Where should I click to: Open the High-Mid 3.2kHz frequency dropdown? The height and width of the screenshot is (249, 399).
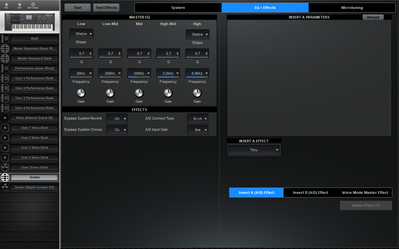coord(168,73)
